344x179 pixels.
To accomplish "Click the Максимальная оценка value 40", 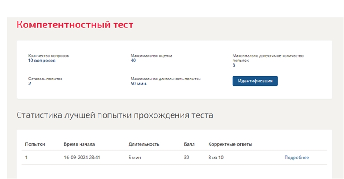I will [133, 61].
